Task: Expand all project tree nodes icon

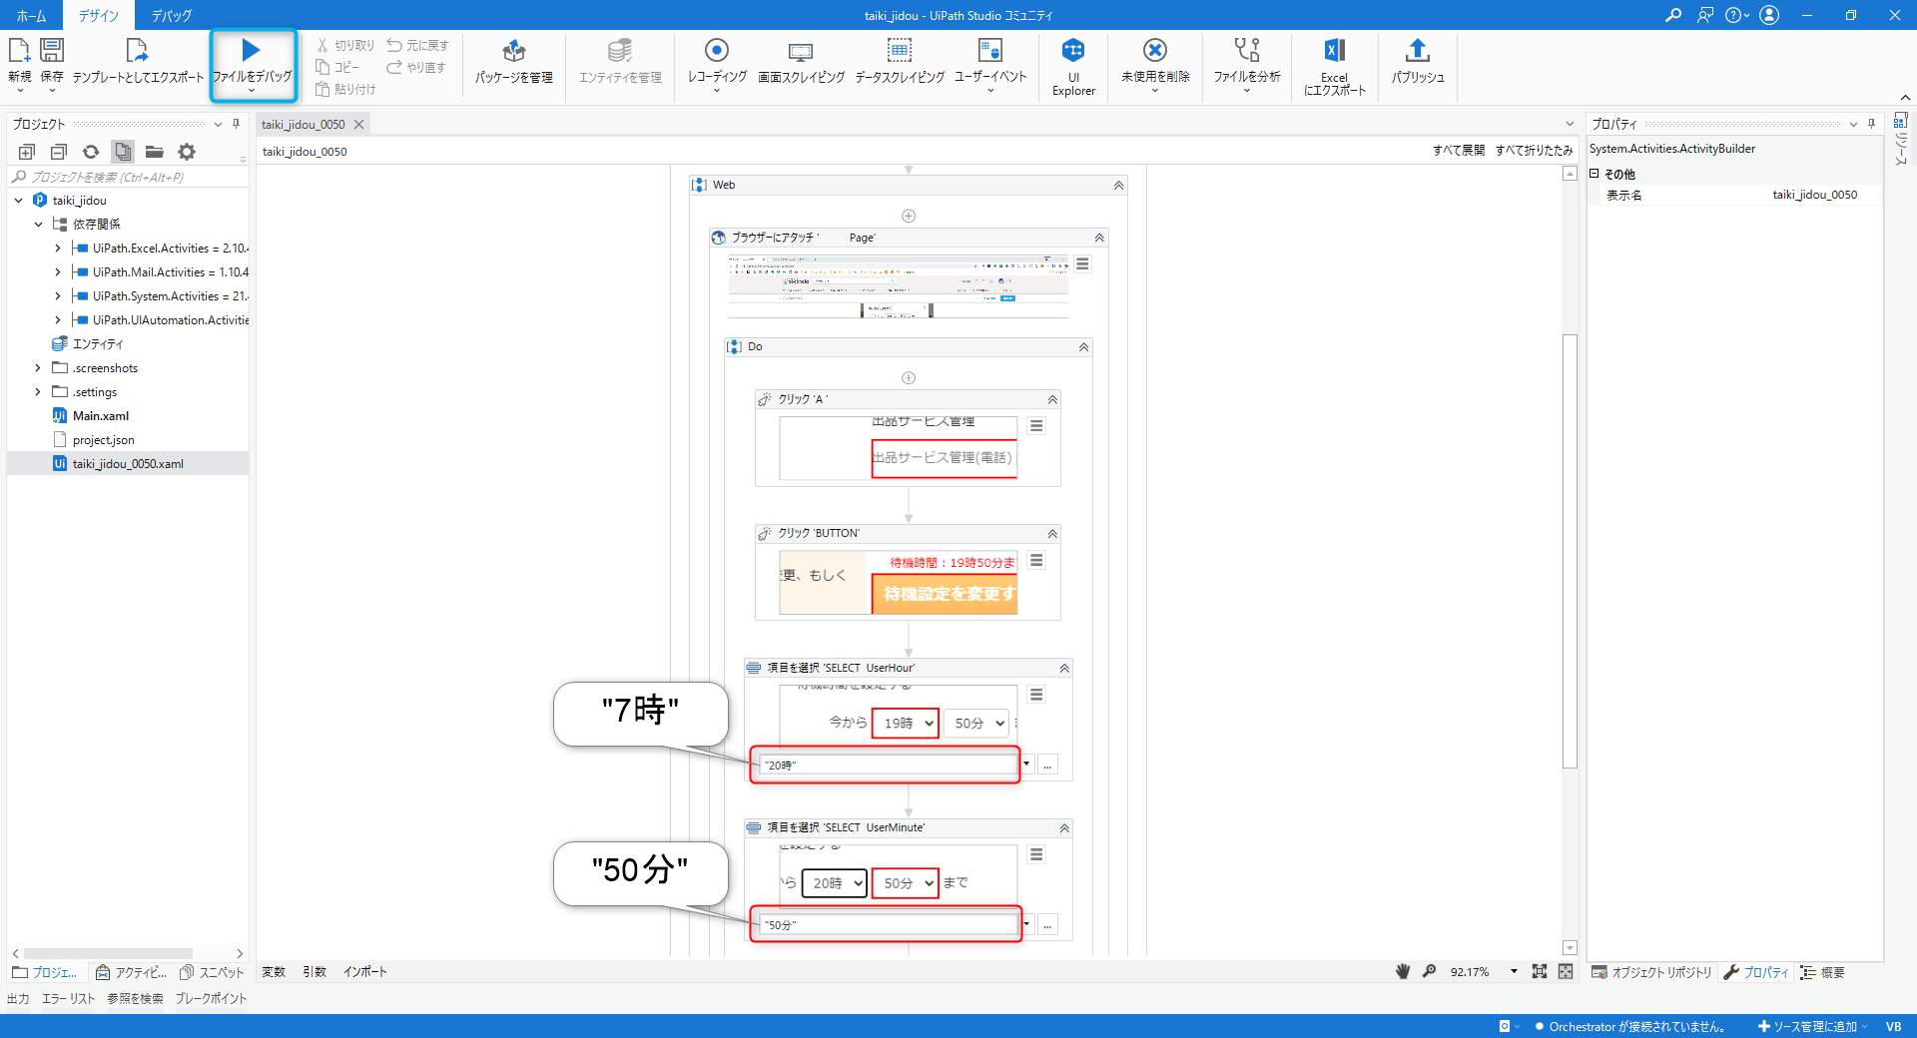Action: coord(27,152)
